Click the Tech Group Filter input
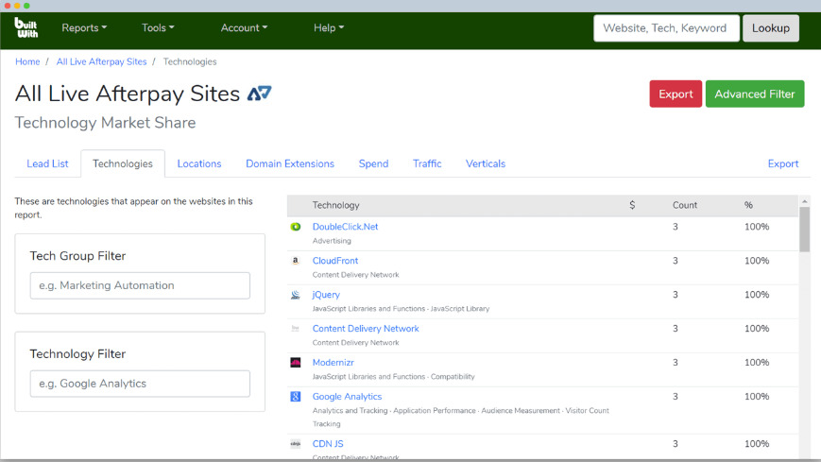 tap(140, 285)
